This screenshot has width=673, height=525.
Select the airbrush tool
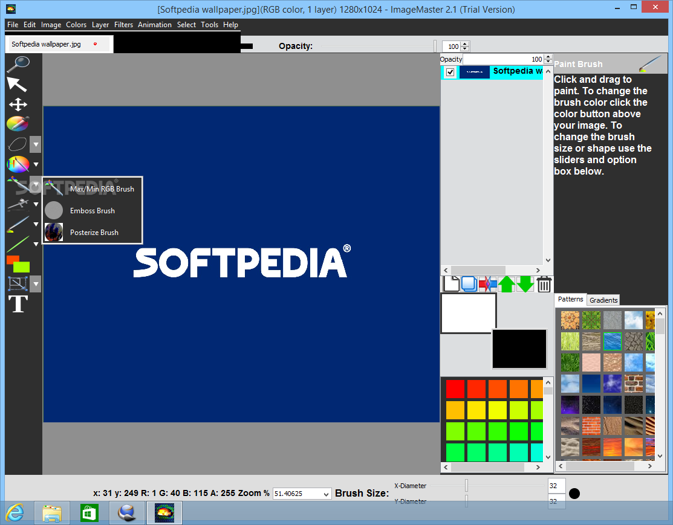click(x=18, y=204)
